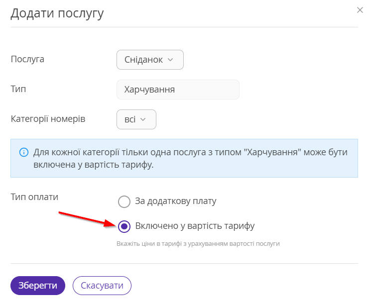Viewport: 369px width, 305px height.
Task: Save with the Зберегти button
Action: pyautogui.click(x=38, y=286)
